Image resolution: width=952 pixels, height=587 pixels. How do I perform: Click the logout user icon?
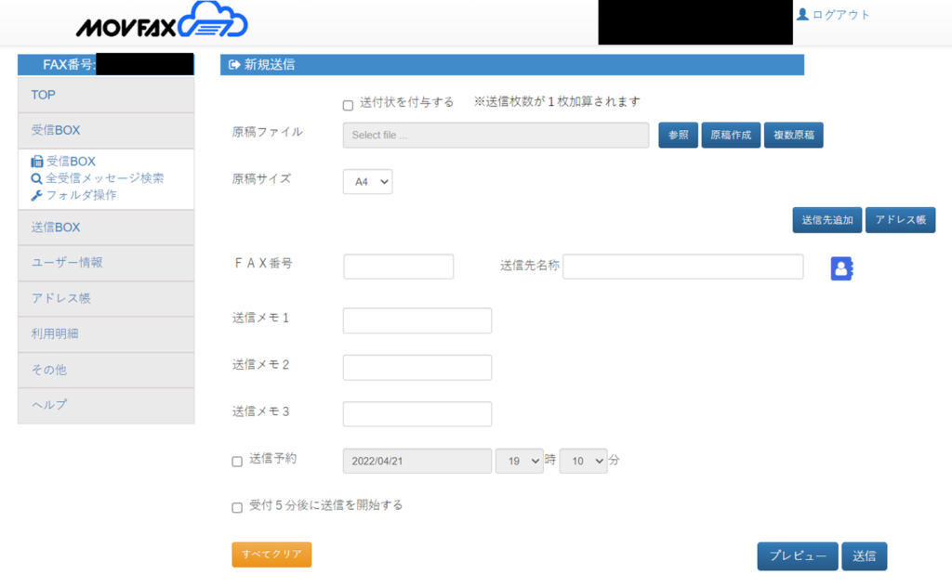(x=802, y=14)
